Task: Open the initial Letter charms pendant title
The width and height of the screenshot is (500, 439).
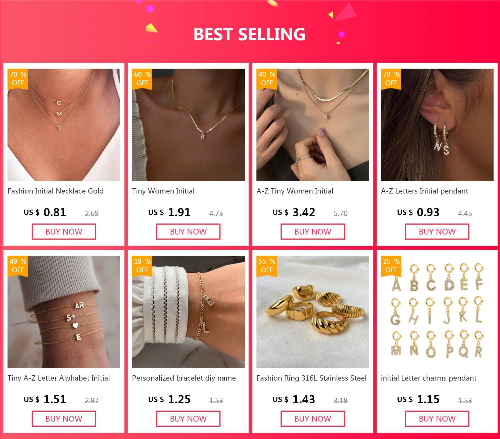Action: pyautogui.click(x=429, y=378)
